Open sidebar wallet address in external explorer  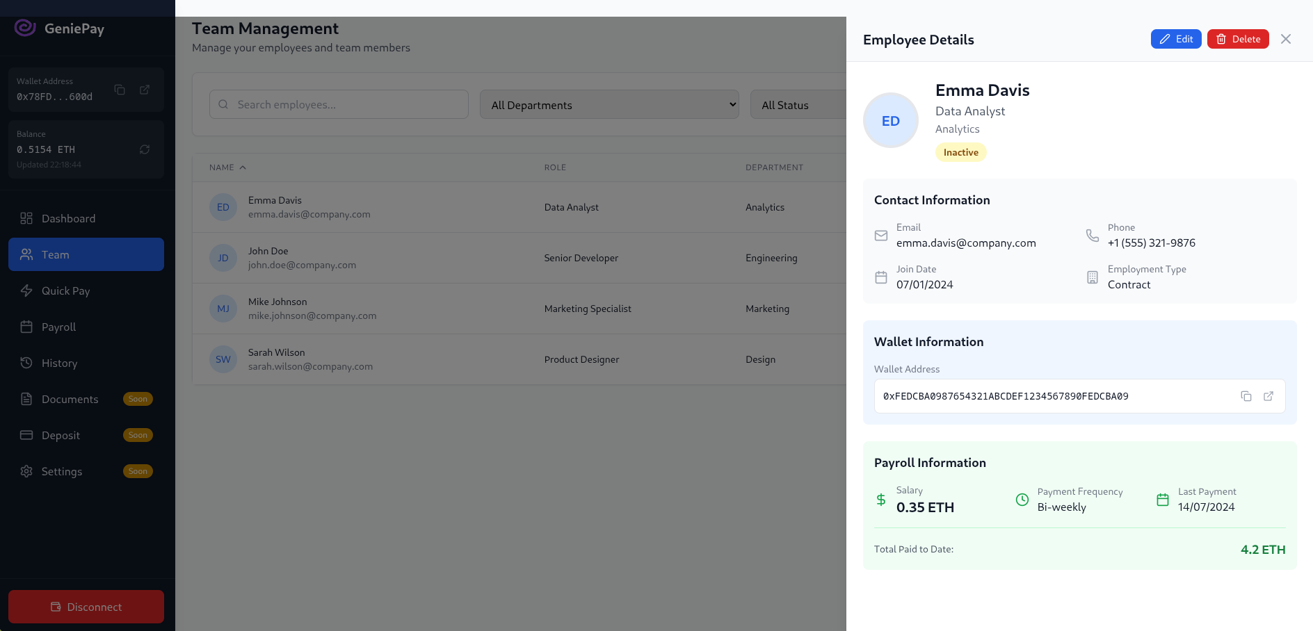click(145, 90)
